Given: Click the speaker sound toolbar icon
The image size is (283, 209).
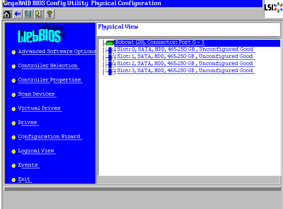Looking at the screenshot, I should click(39, 14).
